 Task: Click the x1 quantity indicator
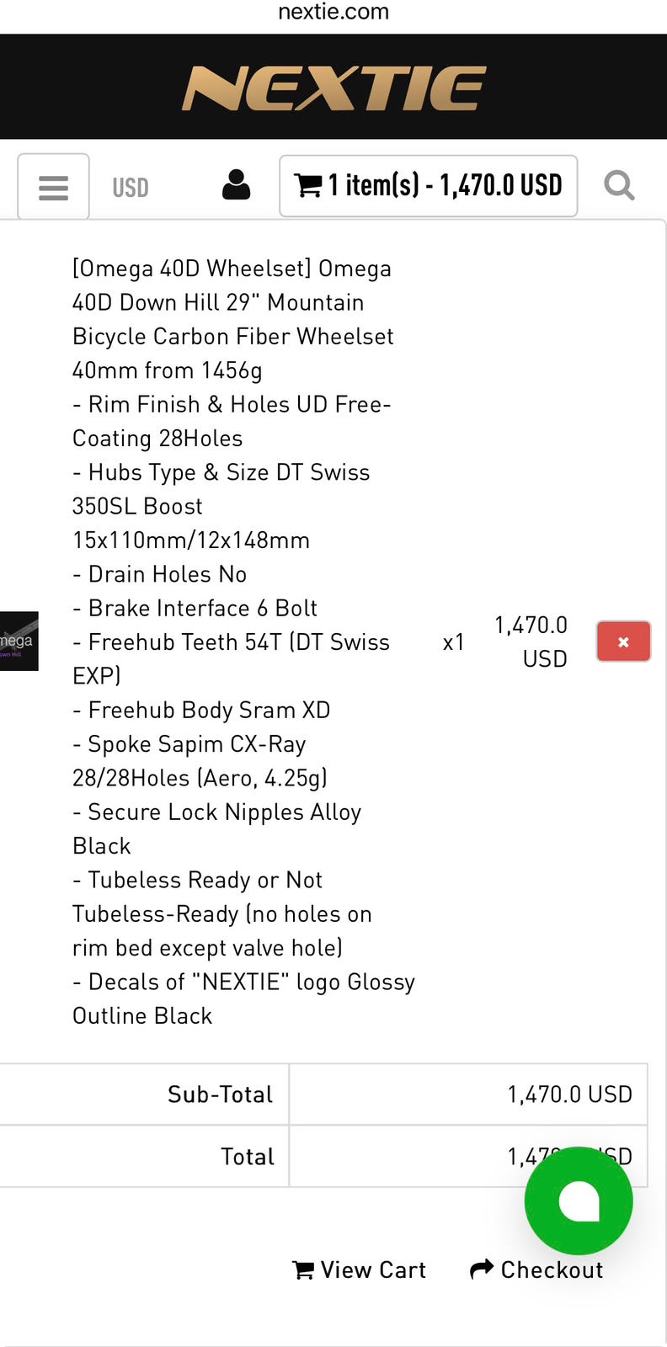tap(454, 642)
